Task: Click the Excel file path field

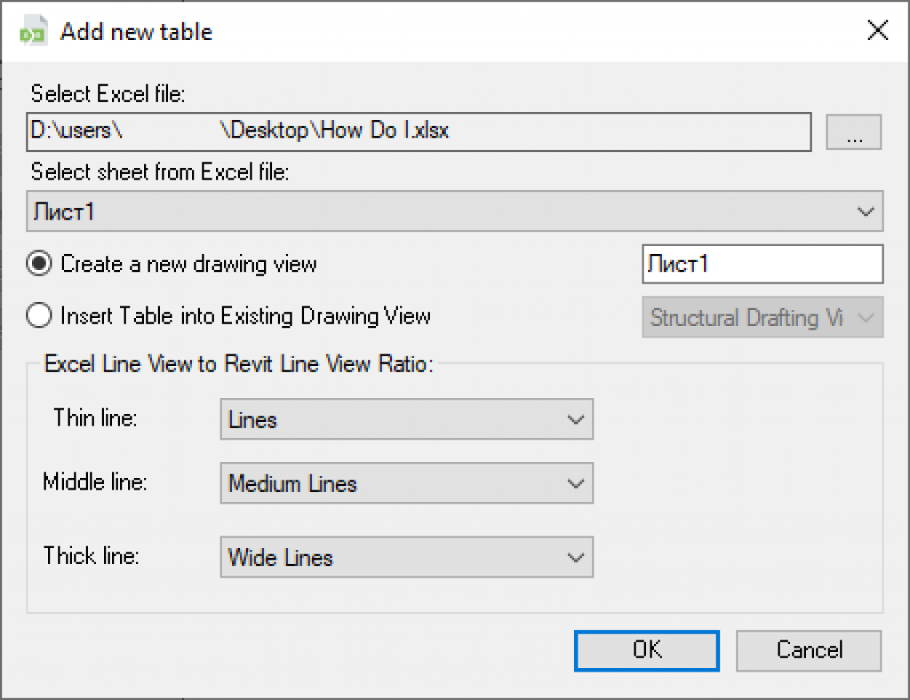Action: click(x=419, y=131)
